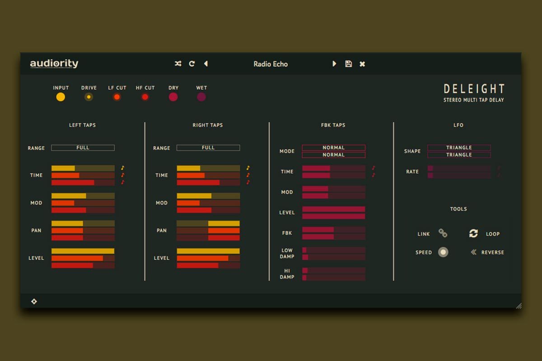Go to the previous preset arrow
The width and height of the screenshot is (542, 361).
click(206, 64)
